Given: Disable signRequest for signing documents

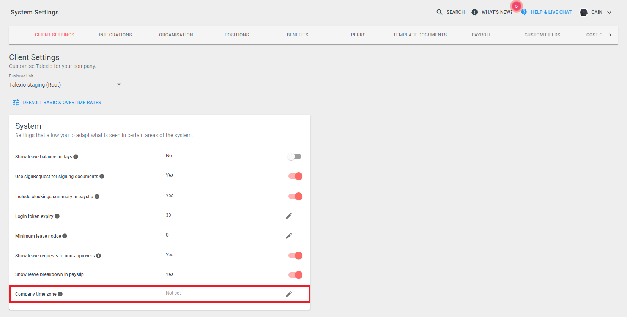Looking at the screenshot, I should [295, 176].
